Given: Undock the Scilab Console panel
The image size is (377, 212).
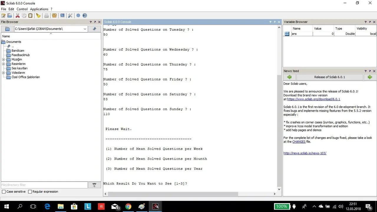Looking at the screenshot, I should (x=275, y=22).
